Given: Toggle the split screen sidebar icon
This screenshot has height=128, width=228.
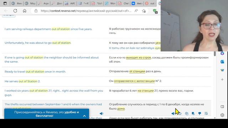Looking at the screenshot, I should (222, 107).
